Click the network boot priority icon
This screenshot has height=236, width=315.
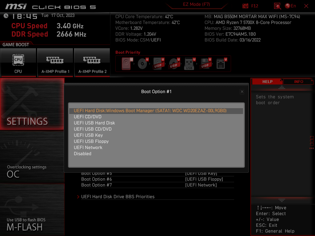[221, 64]
